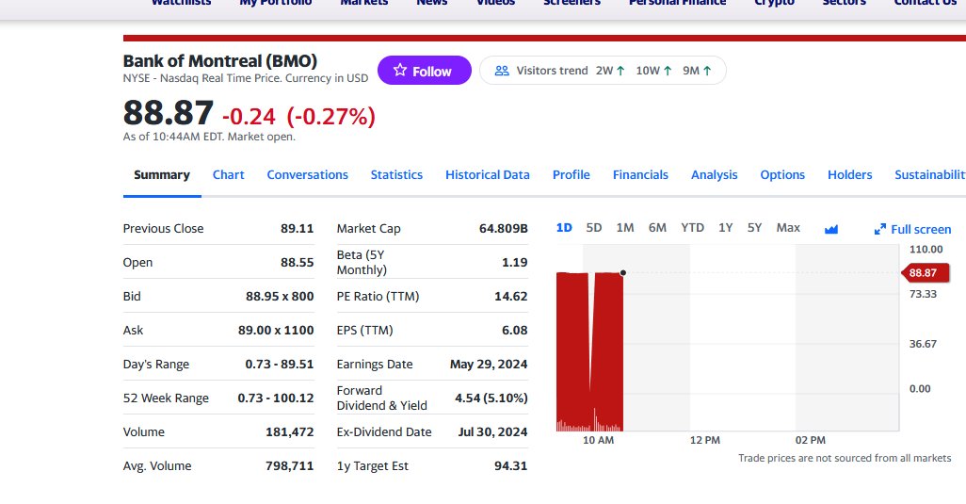Select the YTD chart range

(x=692, y=228)
